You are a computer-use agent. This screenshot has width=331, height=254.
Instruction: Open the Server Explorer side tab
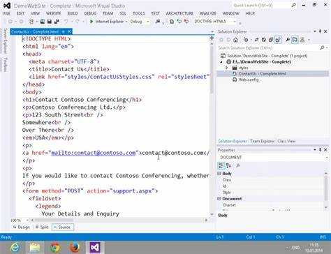click(x=5, y=41)
